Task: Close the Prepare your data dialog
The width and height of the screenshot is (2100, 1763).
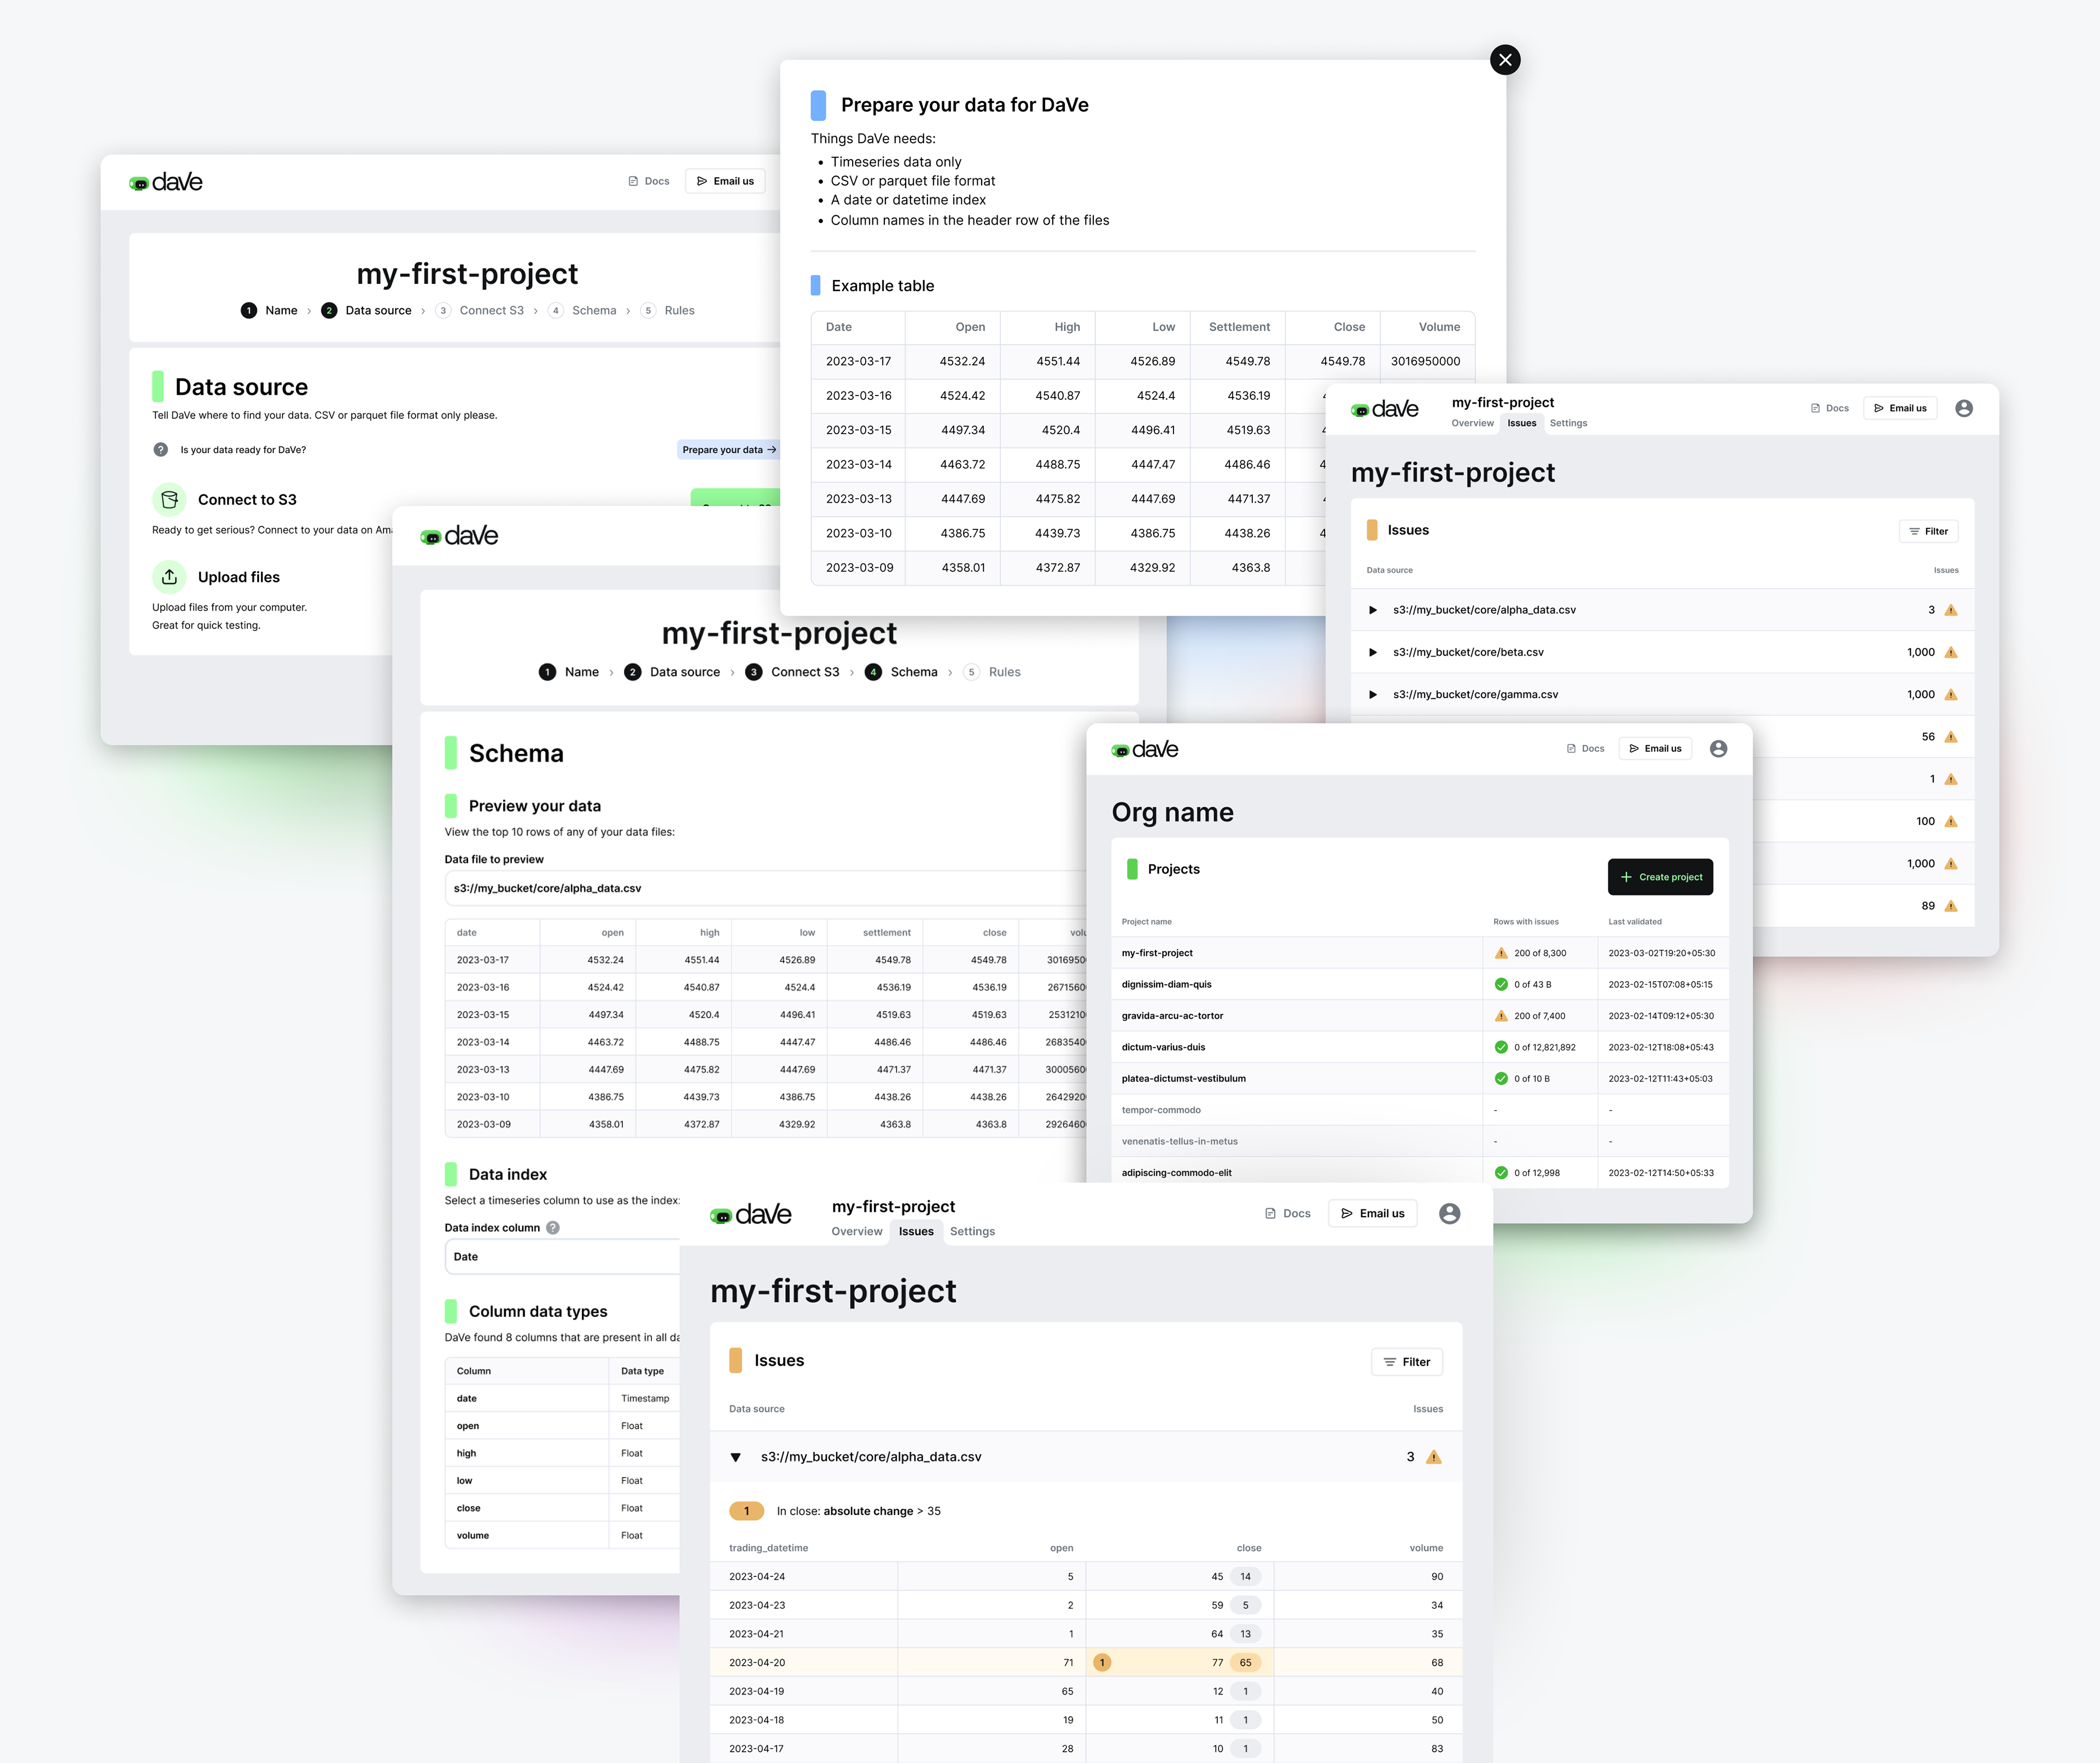Action: (1505, 60)
